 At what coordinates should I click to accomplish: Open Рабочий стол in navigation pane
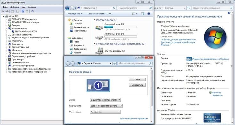pyautogui.click(x=78, y=31)
